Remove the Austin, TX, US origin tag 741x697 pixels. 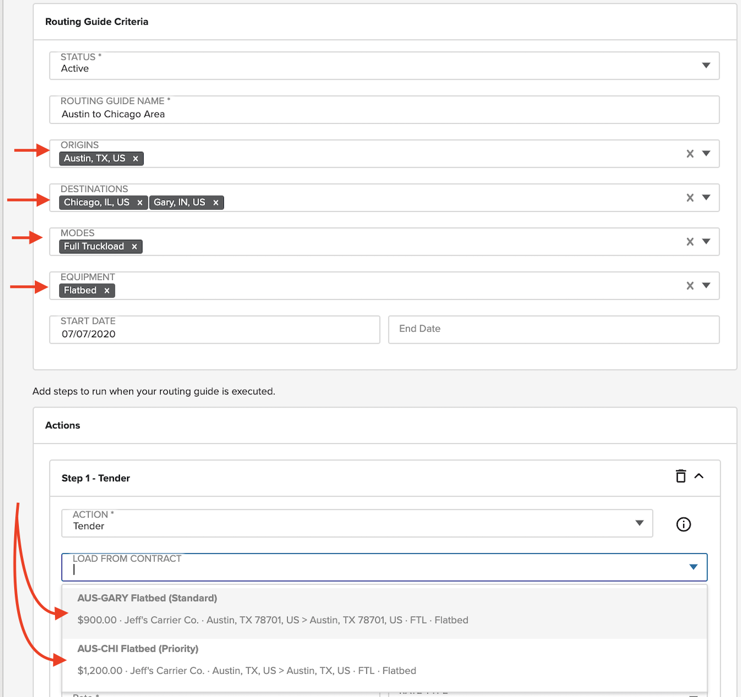135,158
